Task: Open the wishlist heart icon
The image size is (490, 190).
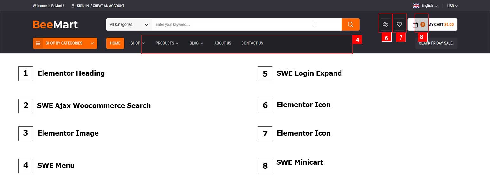Action: pyautogui.click(x=400, y=24)
